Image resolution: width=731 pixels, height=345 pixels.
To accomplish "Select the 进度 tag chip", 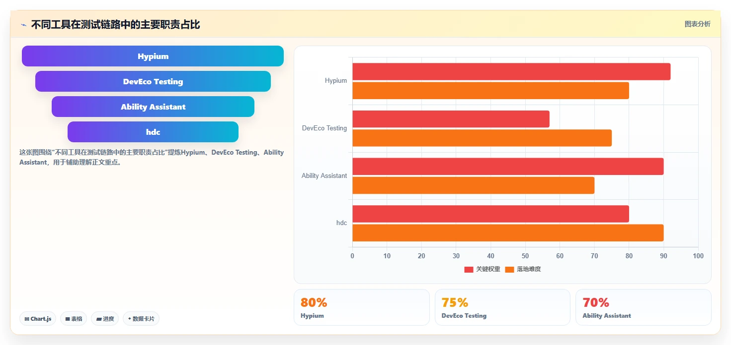I will (105, 319).
